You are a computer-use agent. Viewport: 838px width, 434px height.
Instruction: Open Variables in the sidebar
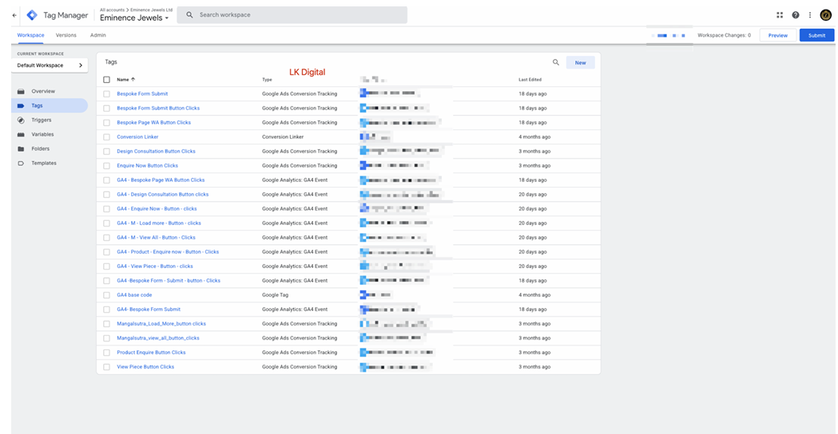42,135
